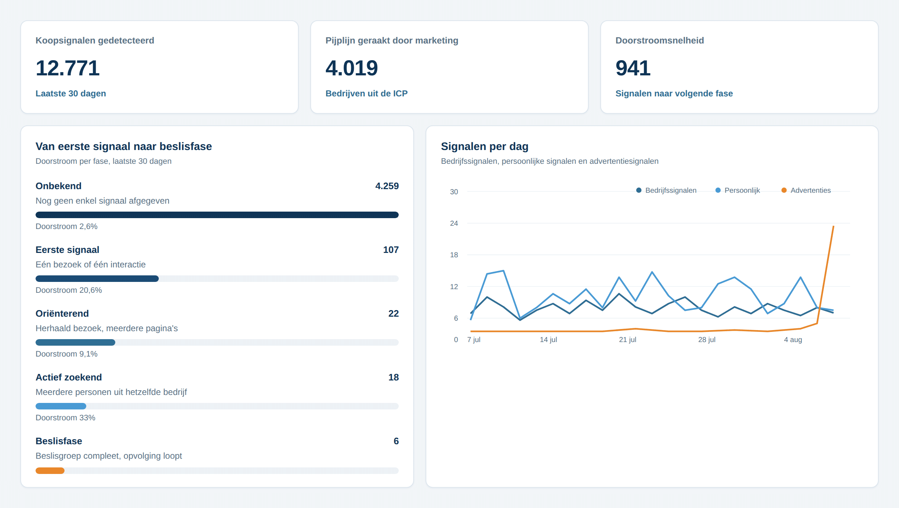899x508 pixels.
Task: Click the orange Advertenties legend dot
Action: pos(784,190)
